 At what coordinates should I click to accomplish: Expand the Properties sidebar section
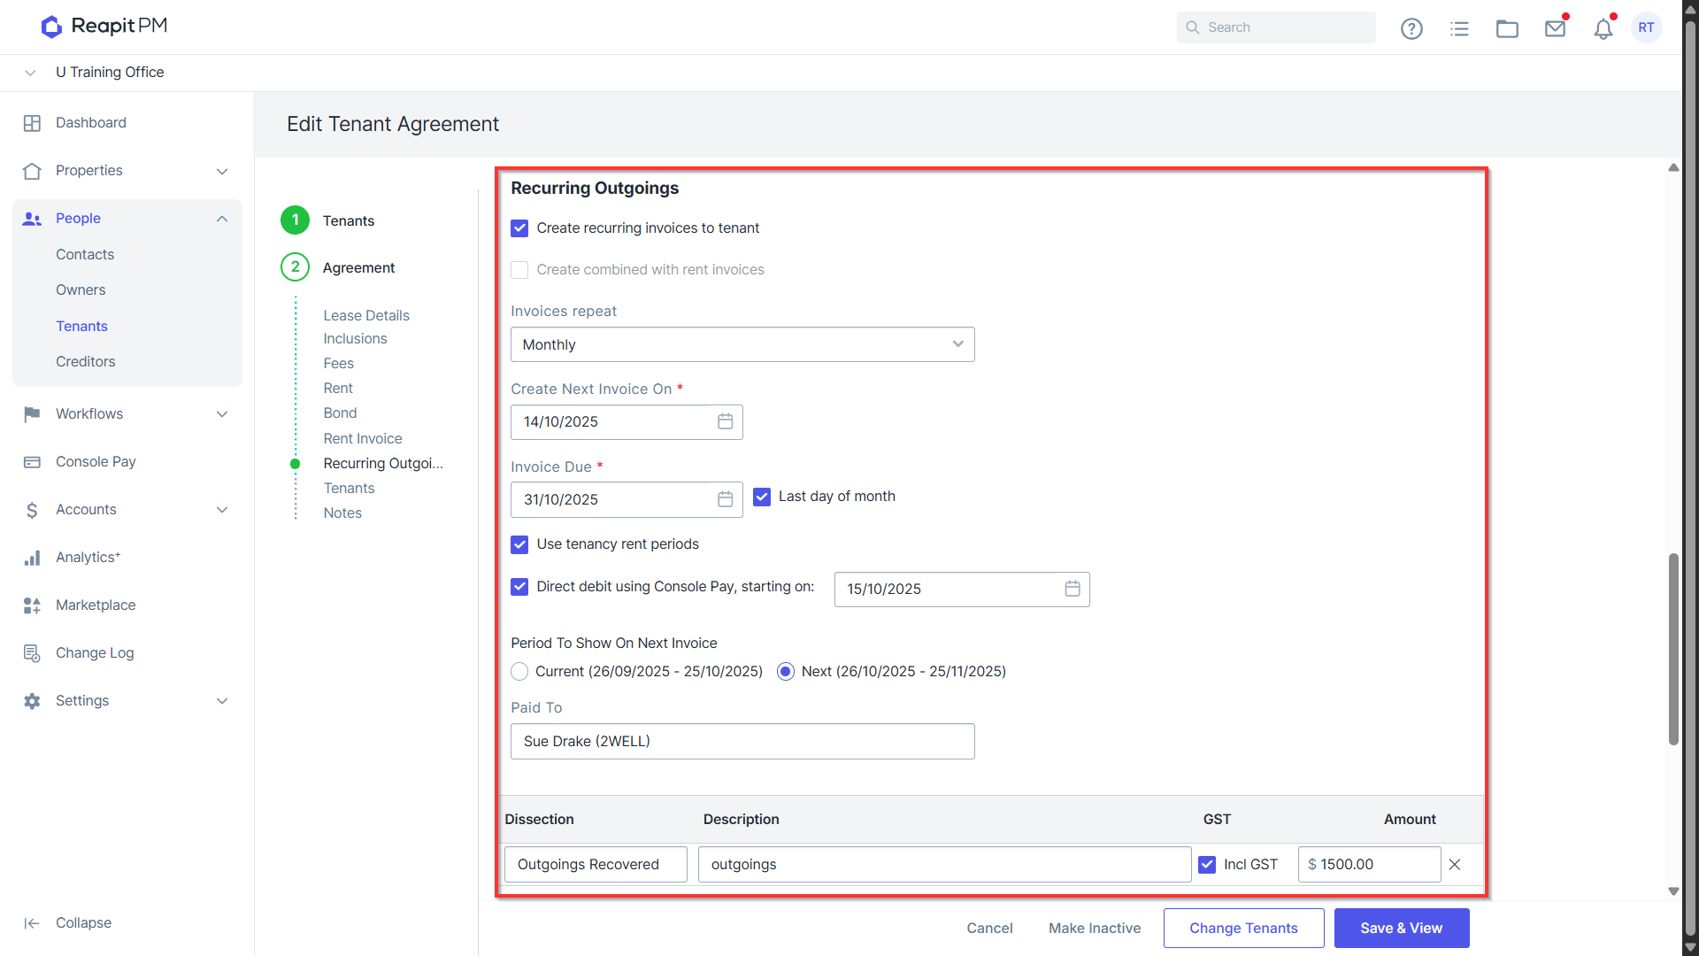127,171
